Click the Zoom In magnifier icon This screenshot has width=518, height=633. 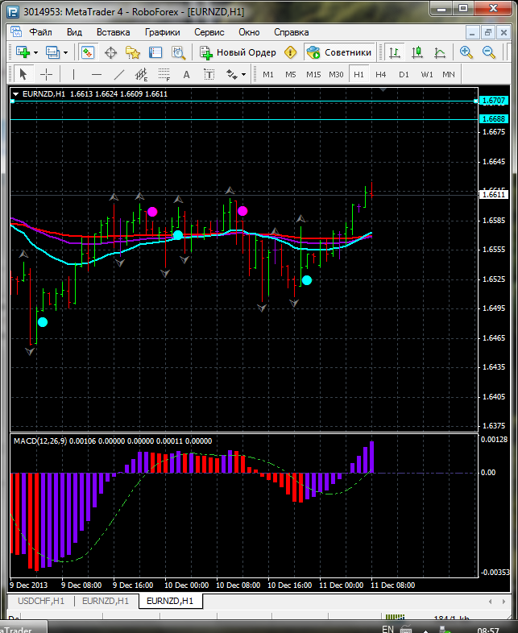pyautogui.click(x=466, y=52)
